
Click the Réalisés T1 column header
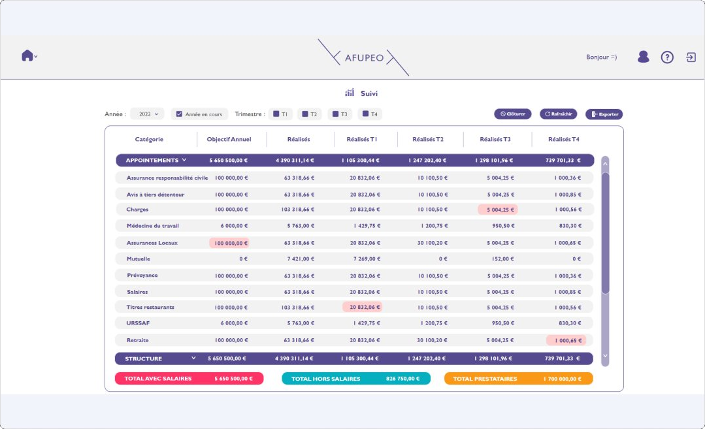pos(362,139)
